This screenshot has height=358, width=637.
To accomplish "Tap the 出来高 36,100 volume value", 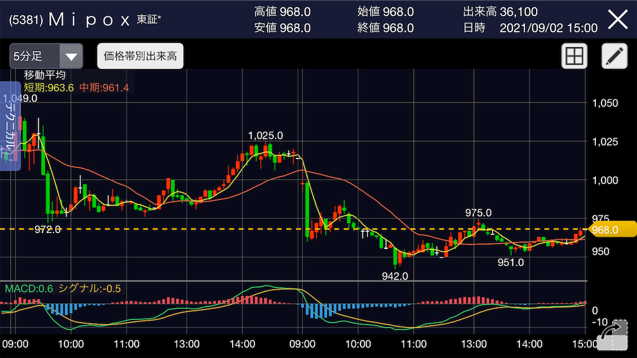I will [501, 12].
